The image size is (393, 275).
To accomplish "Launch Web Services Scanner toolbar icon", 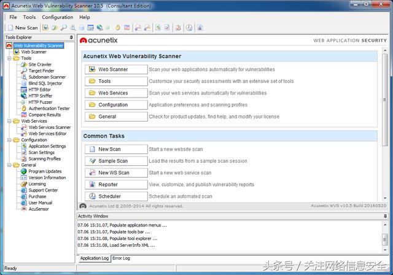I will pos(138,28).
